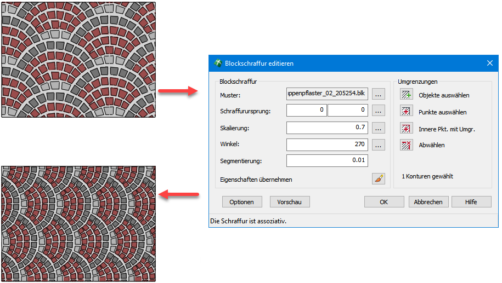Click the Abwählen deselect icon
502x283 pixels.
tap(406, 145)
